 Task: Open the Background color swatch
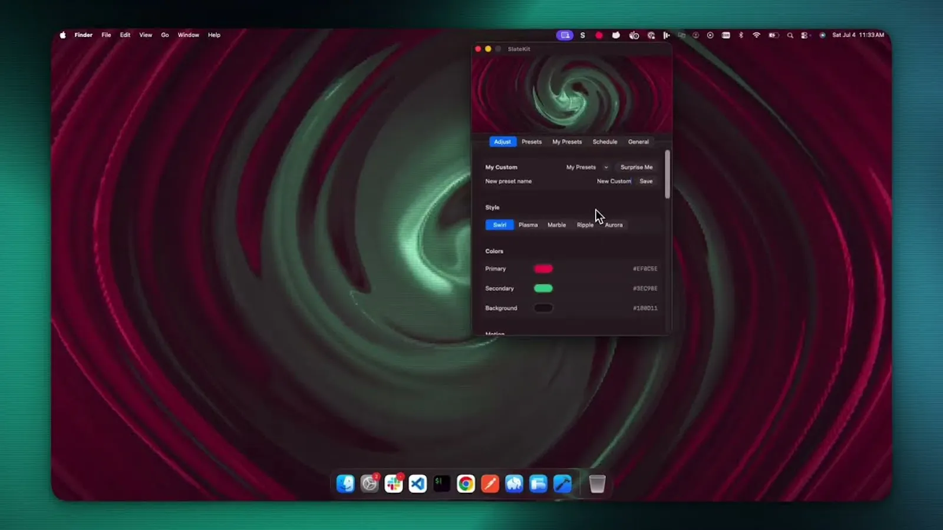click(543, 308)
